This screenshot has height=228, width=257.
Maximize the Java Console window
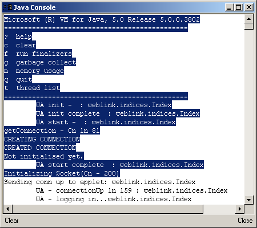tap(239, 7)
